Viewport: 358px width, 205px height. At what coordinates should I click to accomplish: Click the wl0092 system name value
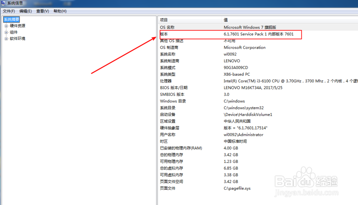[x=230, y=54]
